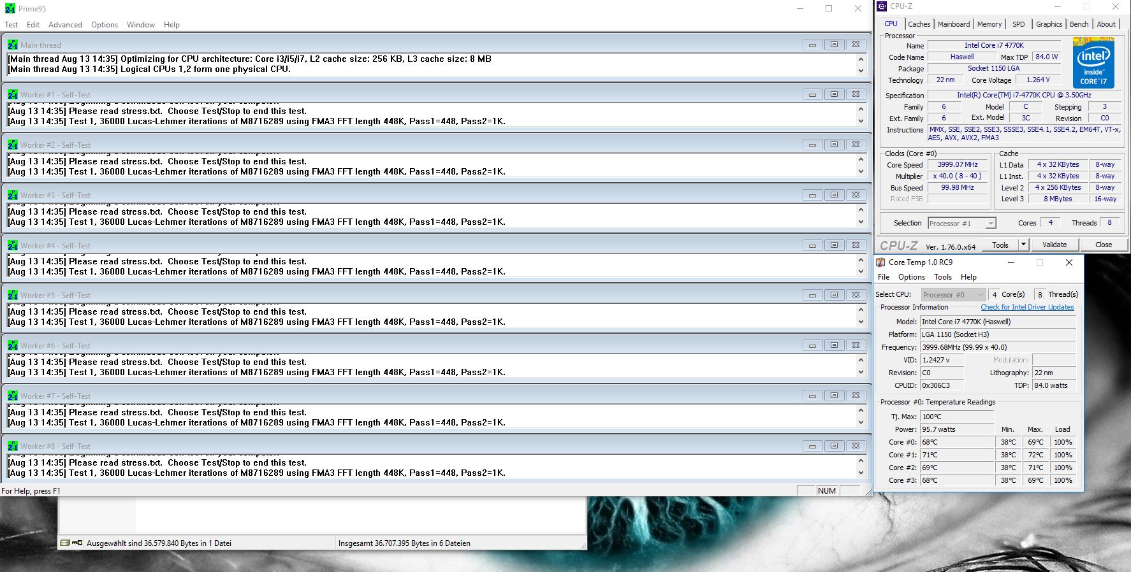Click the Worker #6 window icon
Screen dimensions: 1131x572
coord(13,345)
